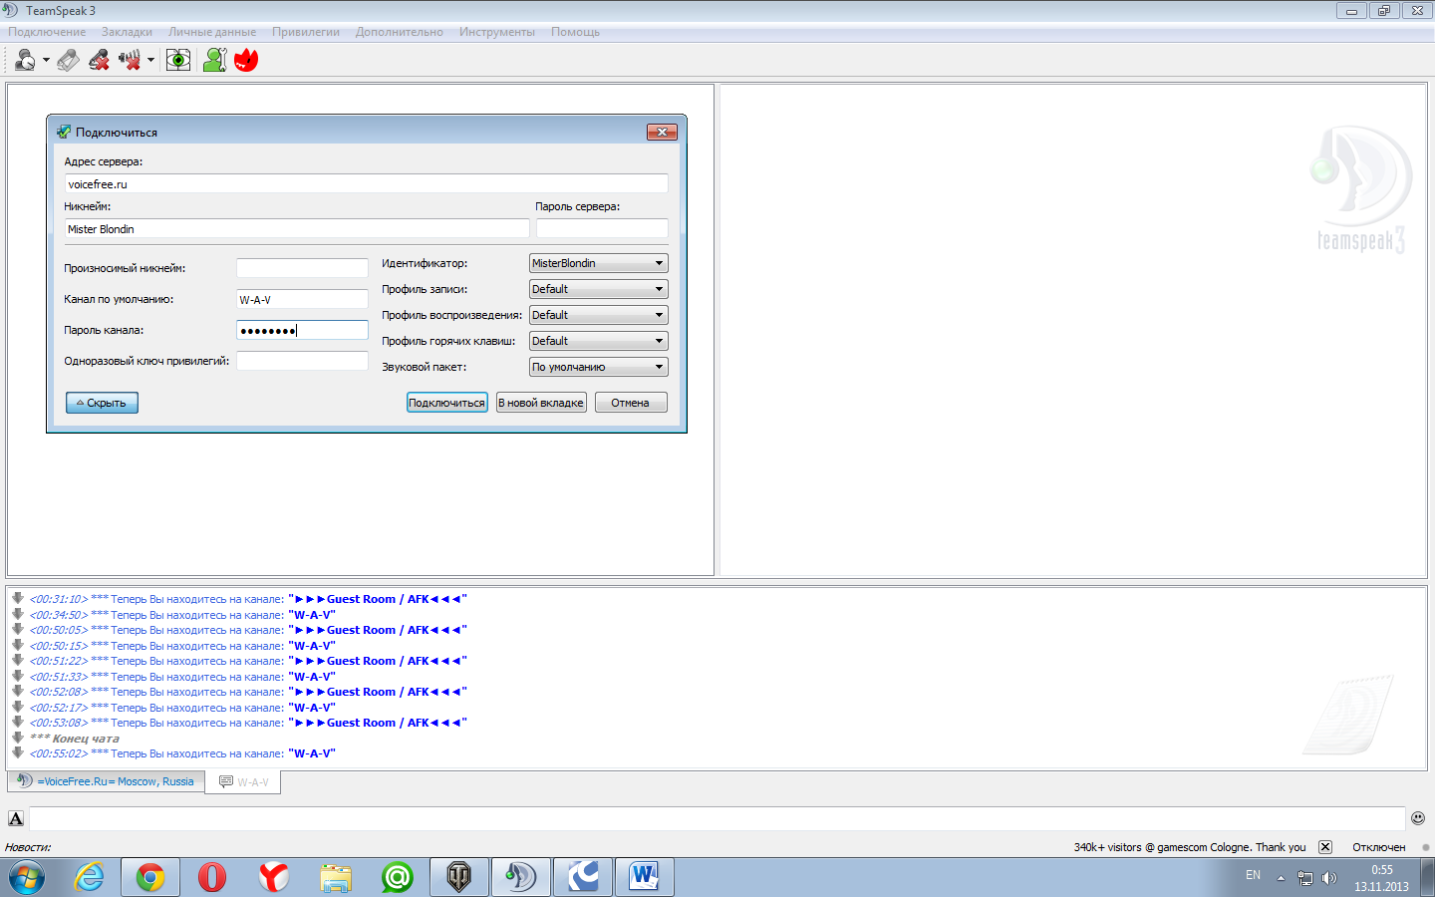Screen dimensions: 1435x897
Task: Open the Windows Start button
Action: 27,877
